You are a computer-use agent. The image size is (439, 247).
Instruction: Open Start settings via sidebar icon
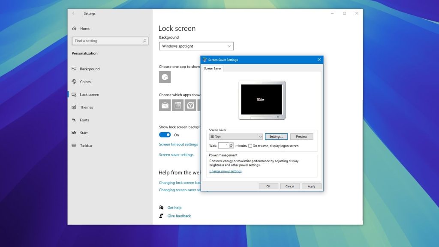click(75, 133)
